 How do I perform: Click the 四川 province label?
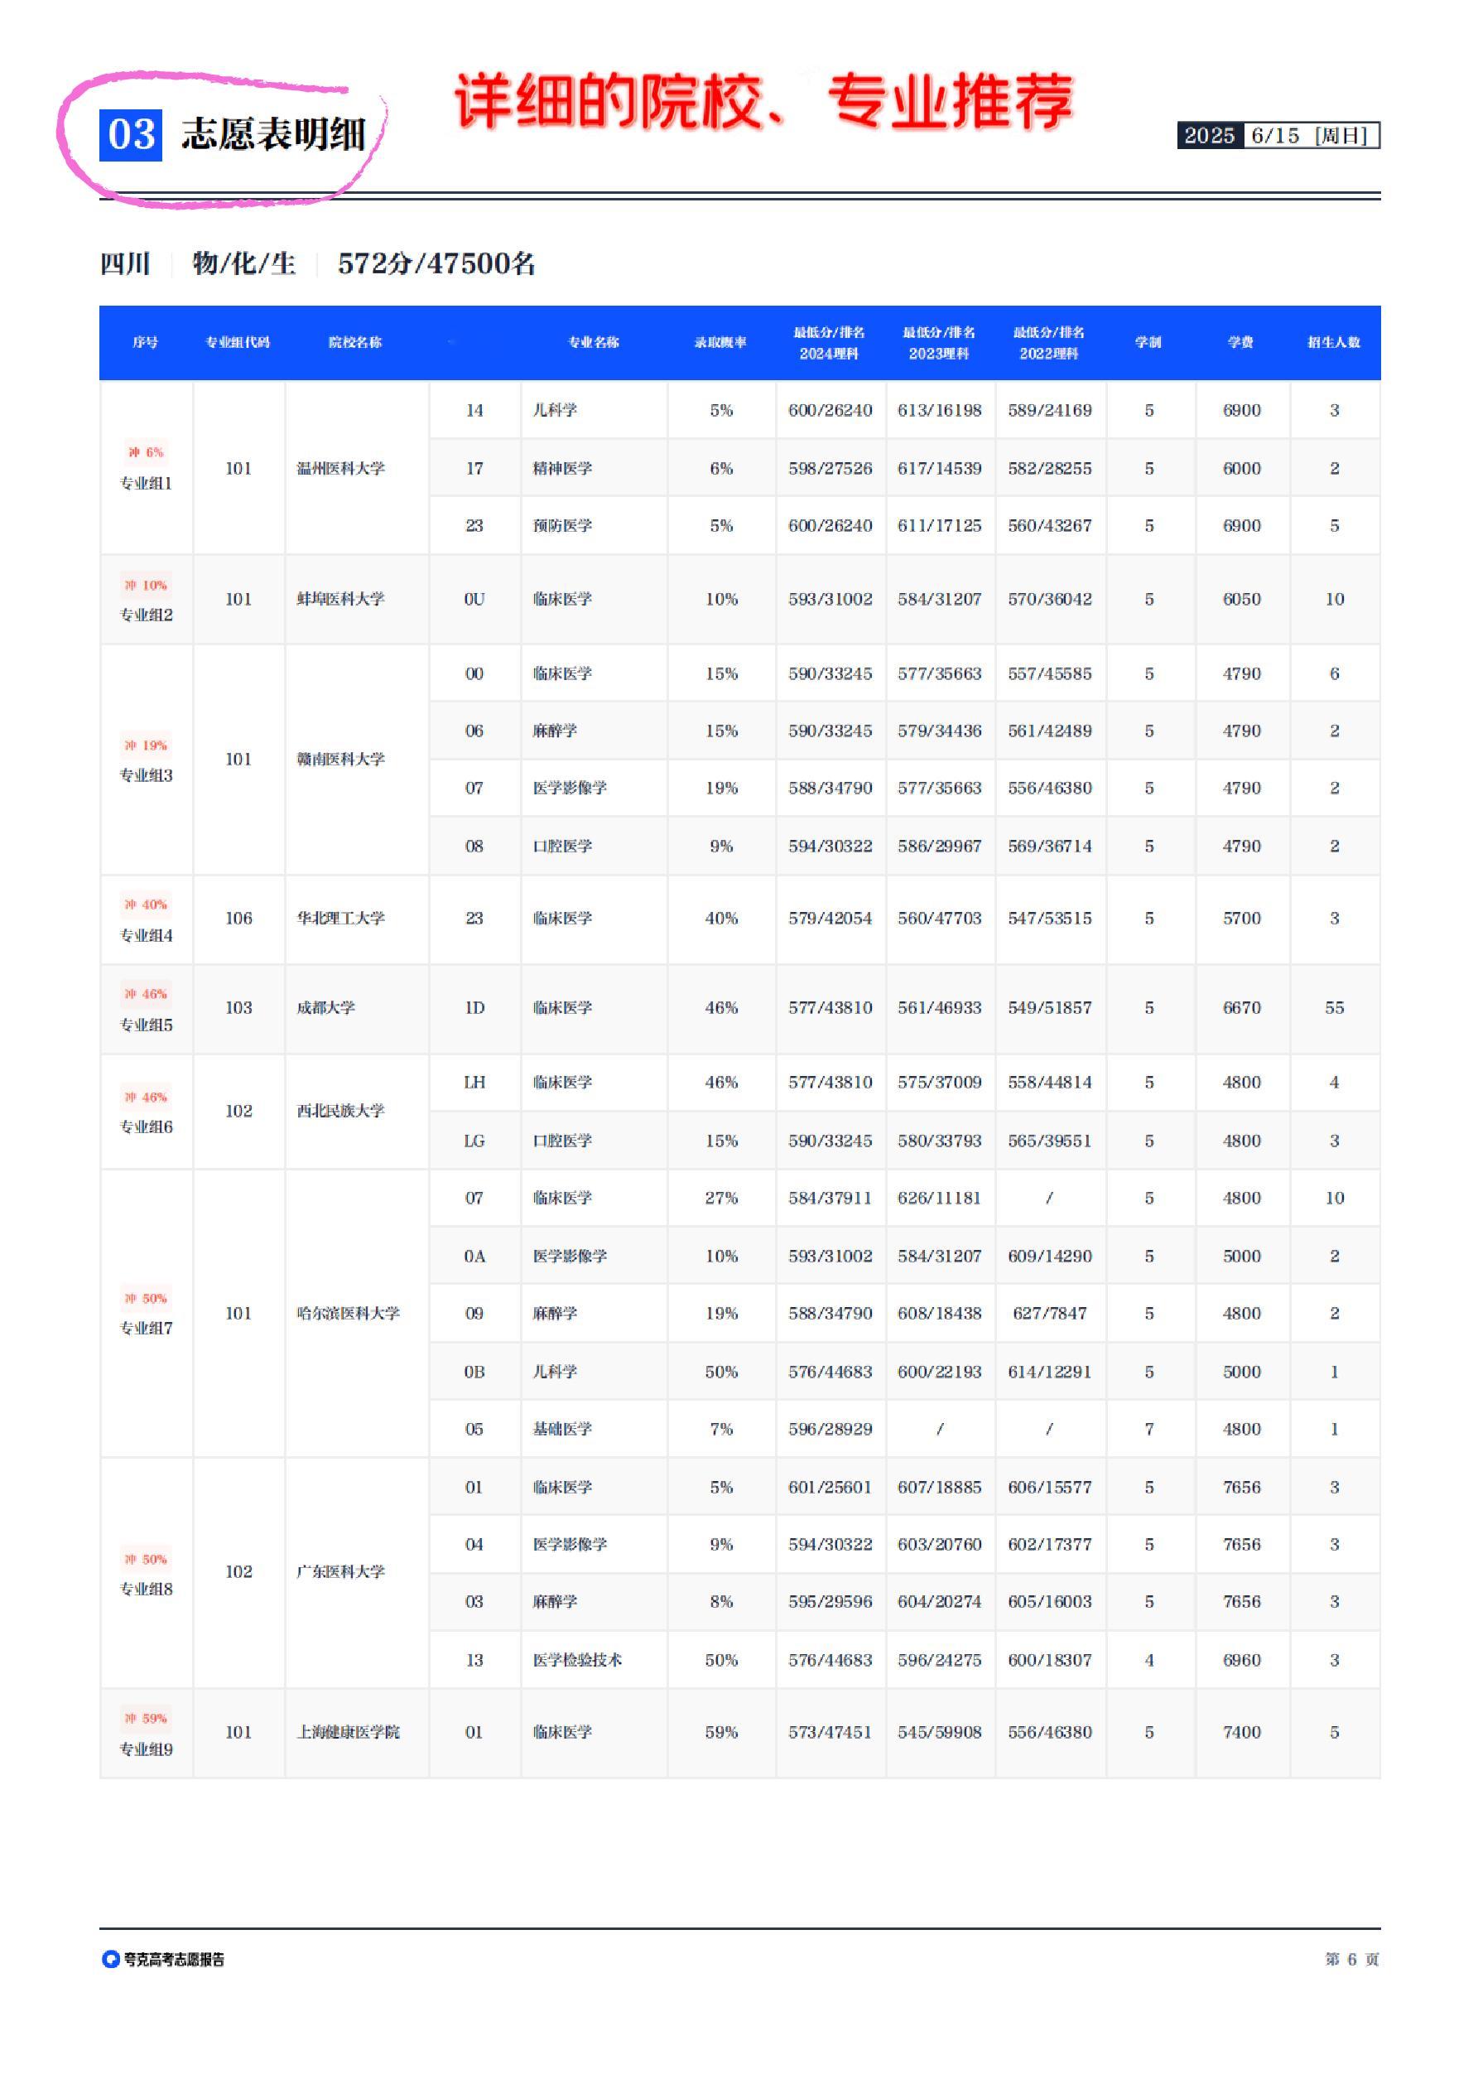tap(125, 264)
